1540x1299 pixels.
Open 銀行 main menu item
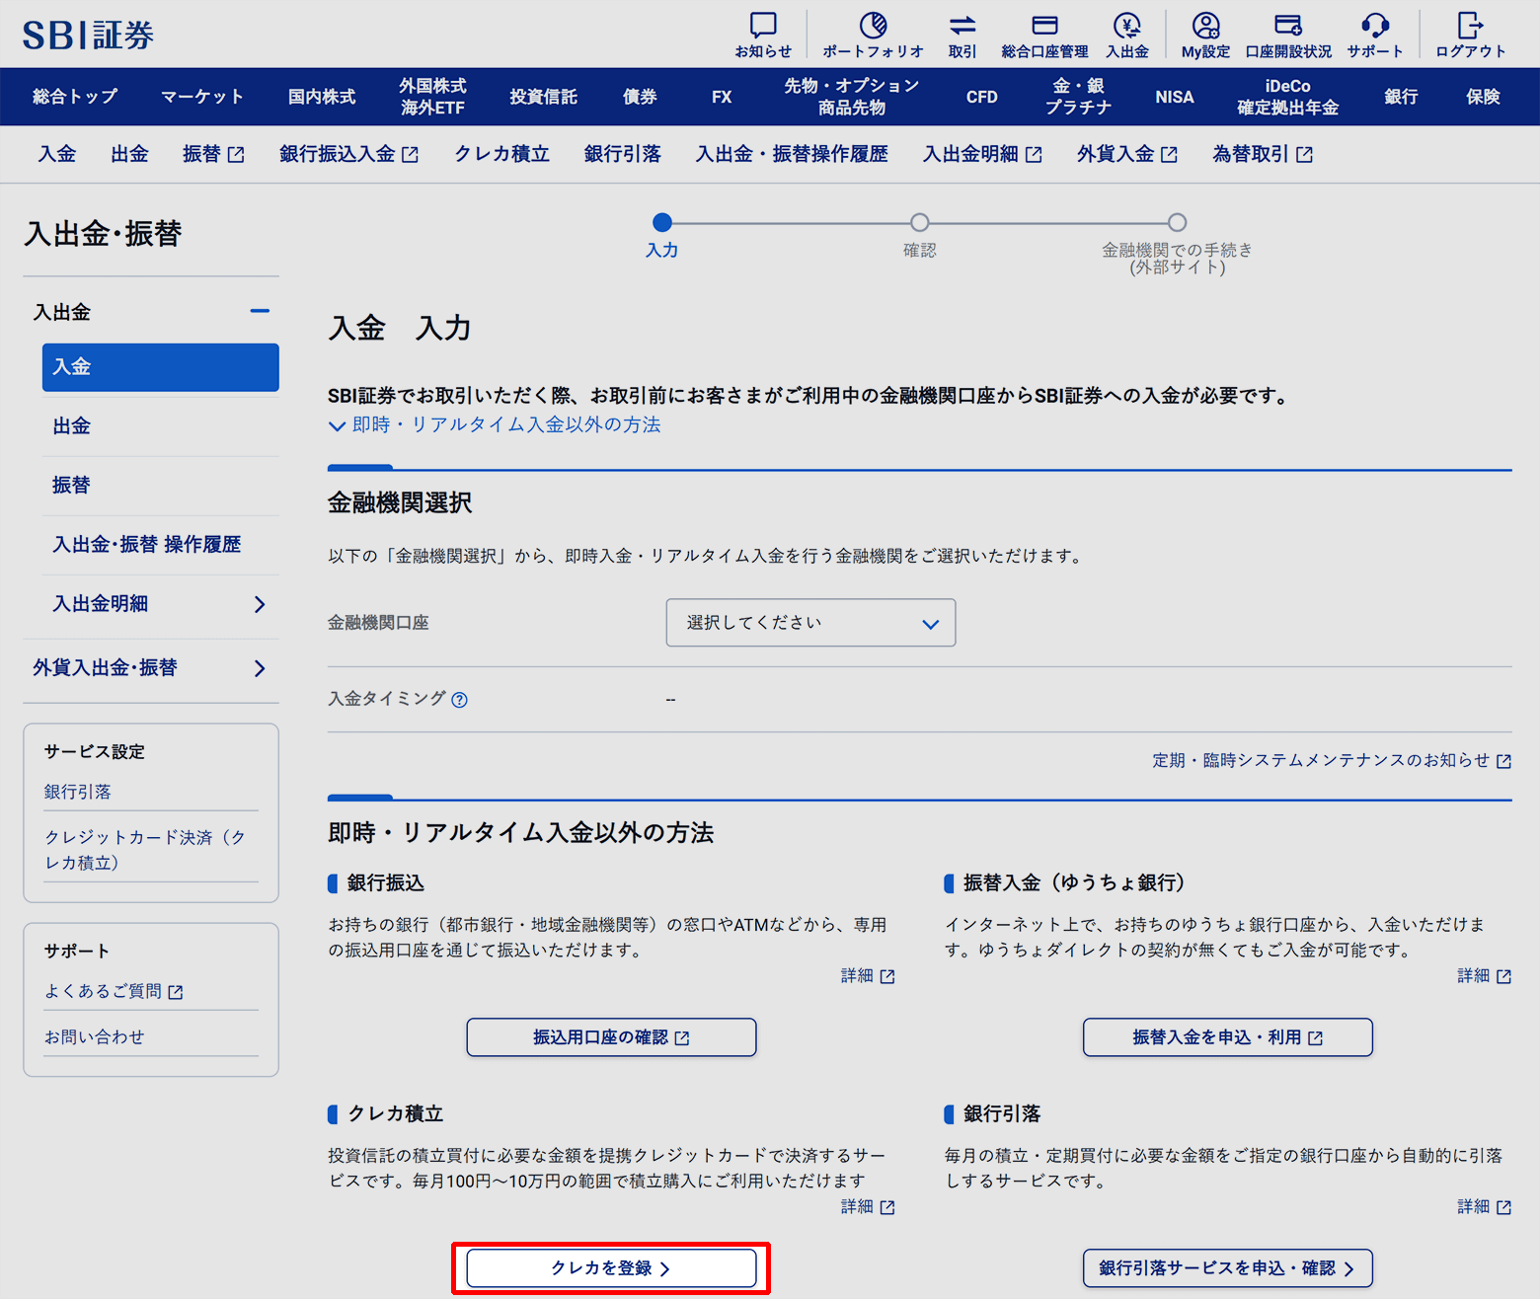click(1401, 97)
